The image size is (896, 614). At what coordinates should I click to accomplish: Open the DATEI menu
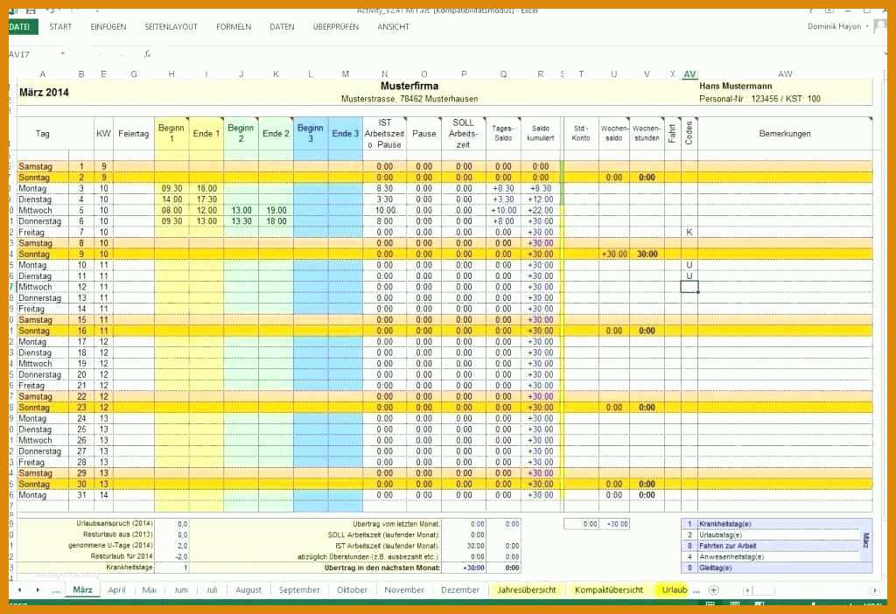(x=23, y=27)
